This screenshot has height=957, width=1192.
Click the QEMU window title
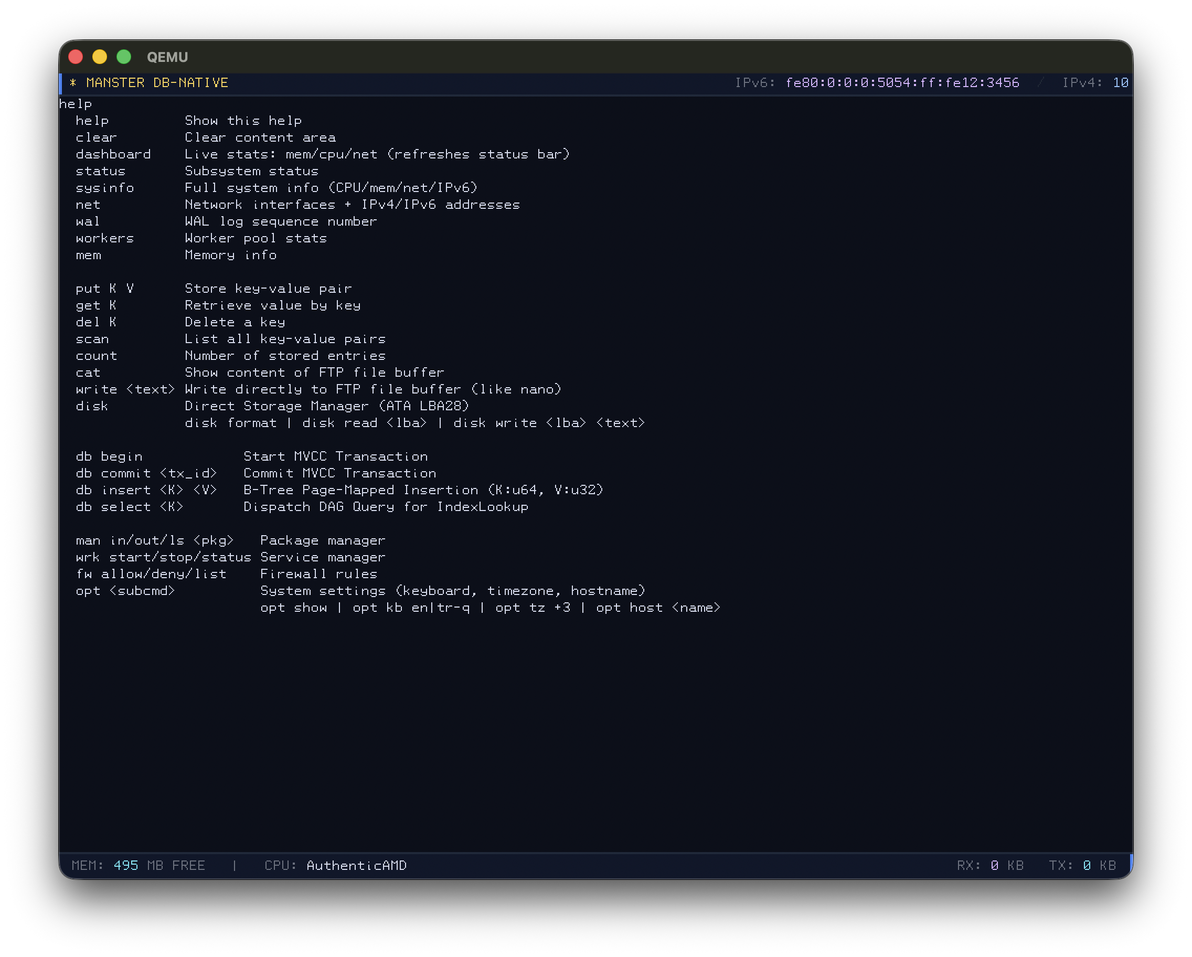pos(166,57)
